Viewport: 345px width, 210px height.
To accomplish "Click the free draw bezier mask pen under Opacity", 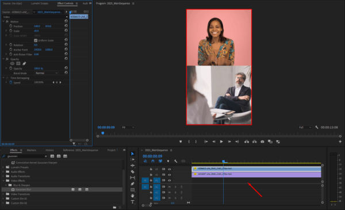I will click(x=24, y=64).
